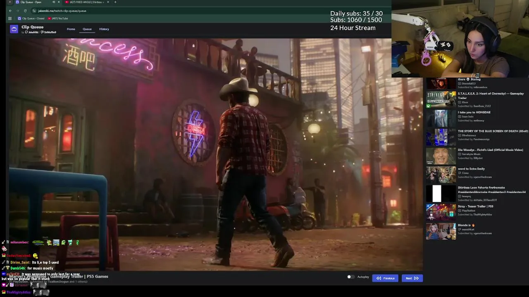Close the Clip Queue - Open tab
The width and height of the screenshot is (529, 297).
tap(58, 2)
